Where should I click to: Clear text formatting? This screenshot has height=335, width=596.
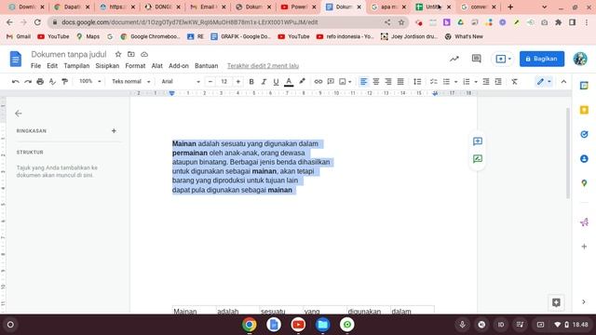(x=514, y=81)
